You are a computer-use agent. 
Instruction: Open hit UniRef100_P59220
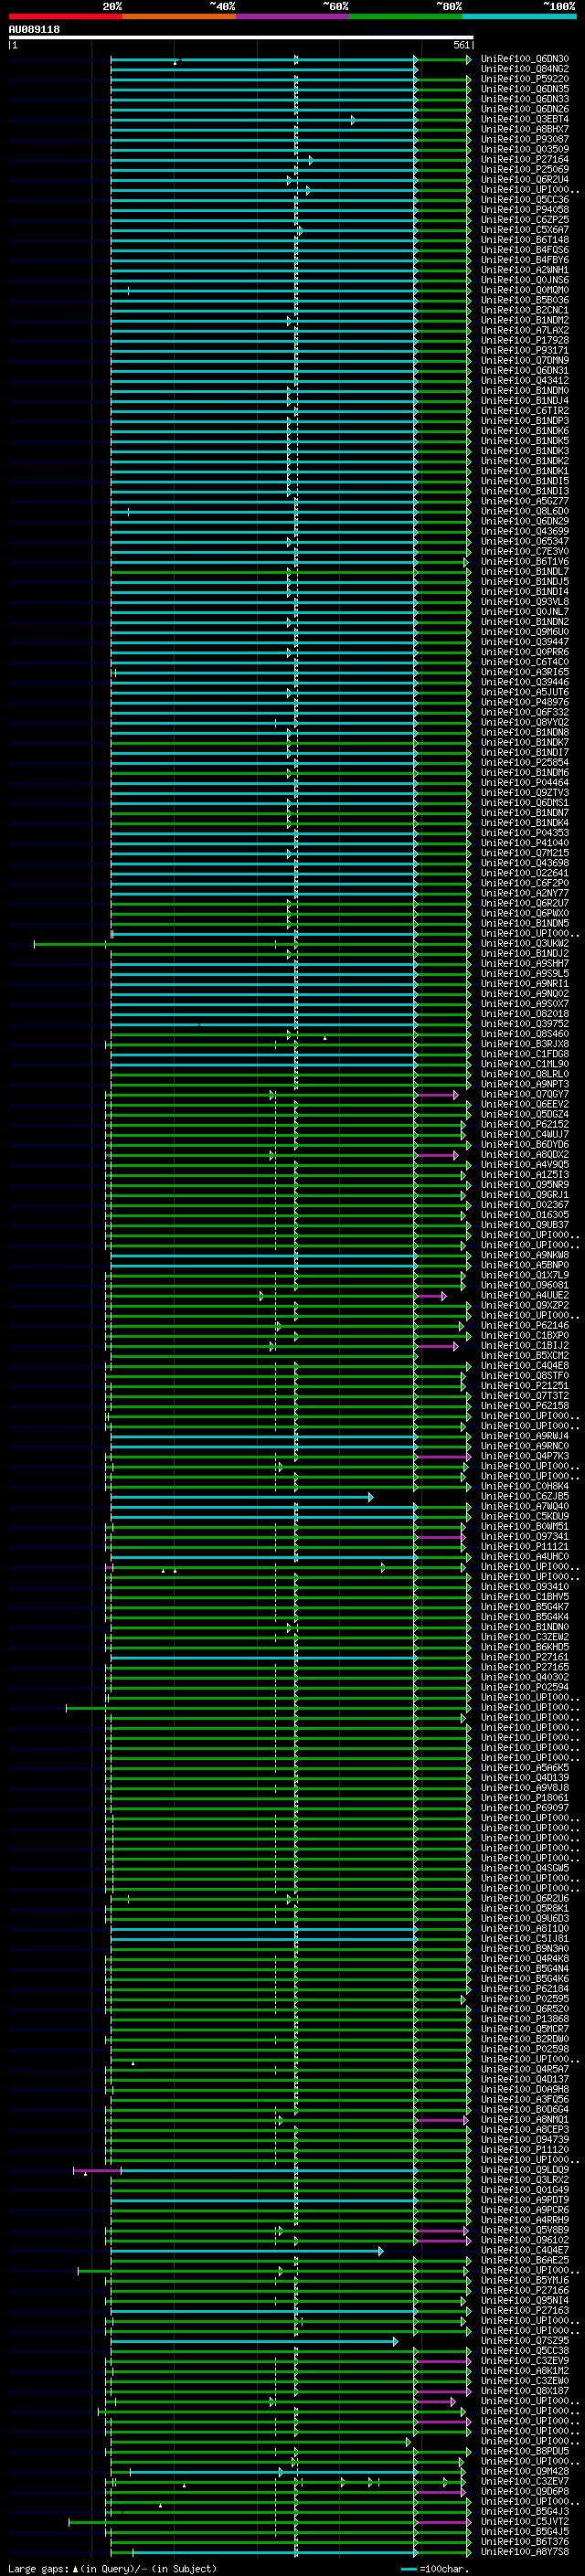524,80
